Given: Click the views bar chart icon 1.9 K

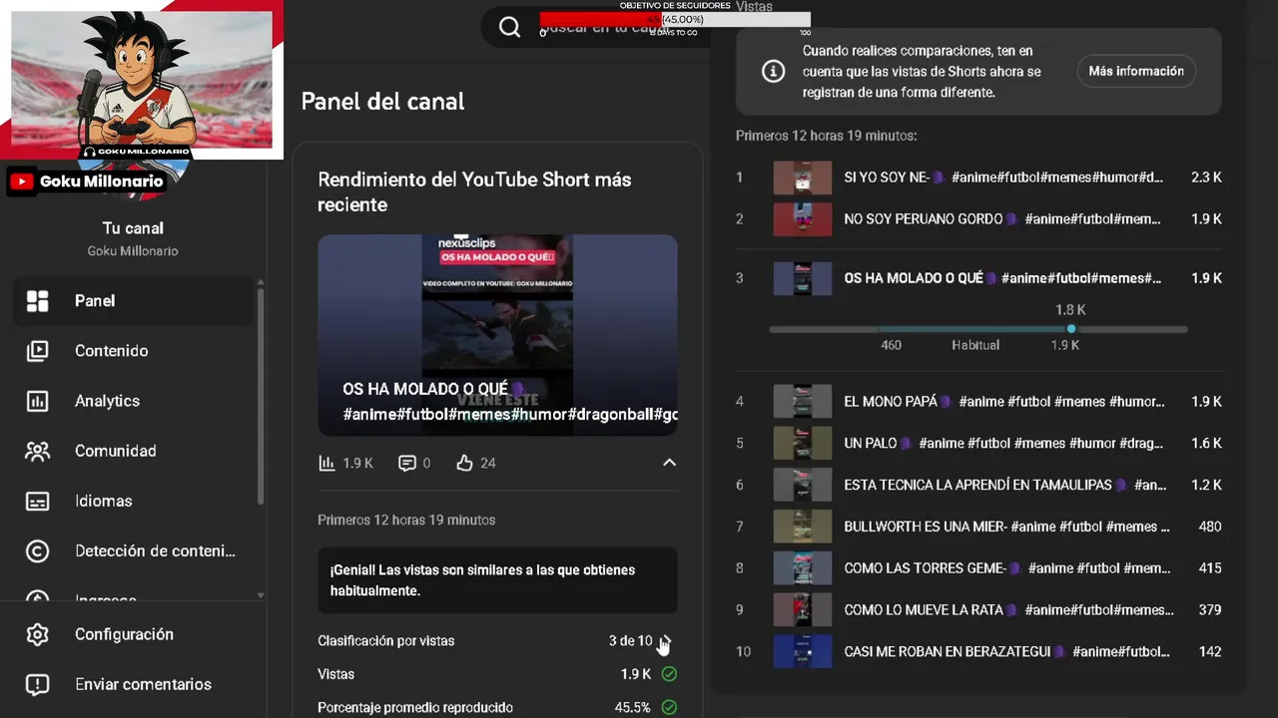Looking at the screenshot, I should coord(326,463).
